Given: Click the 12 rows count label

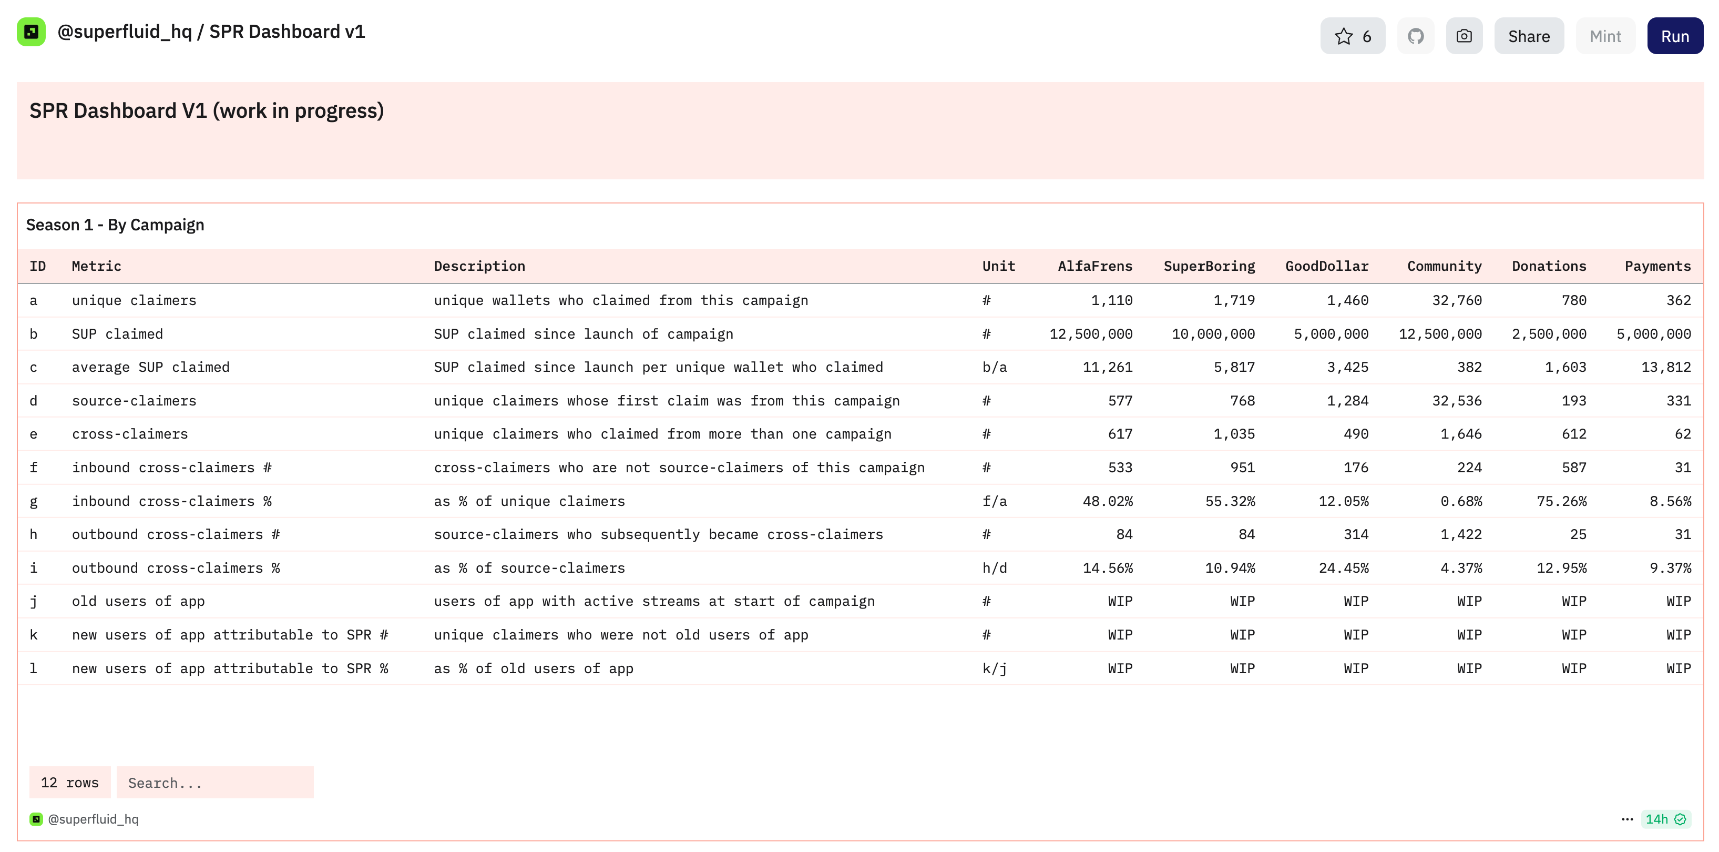Looking at the screenshot, I should (x=69, y=783).
